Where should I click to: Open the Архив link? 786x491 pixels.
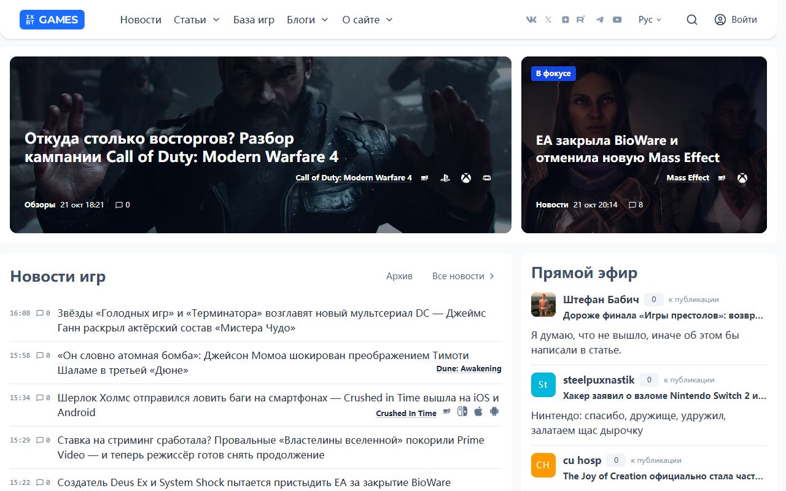click(399, 276)
